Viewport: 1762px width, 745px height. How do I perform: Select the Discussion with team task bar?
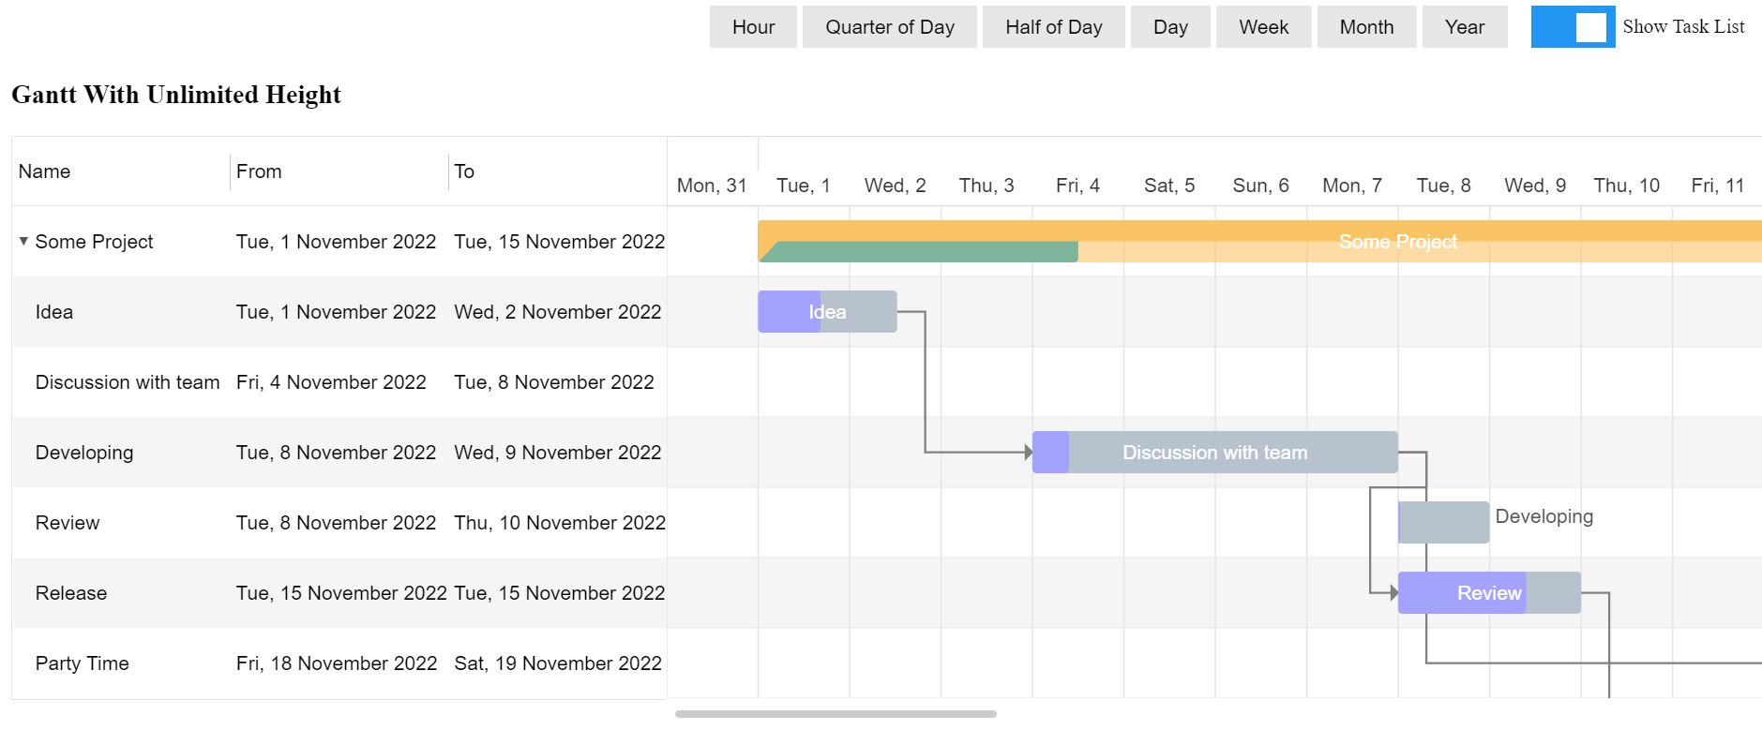tap(1213, 452)
